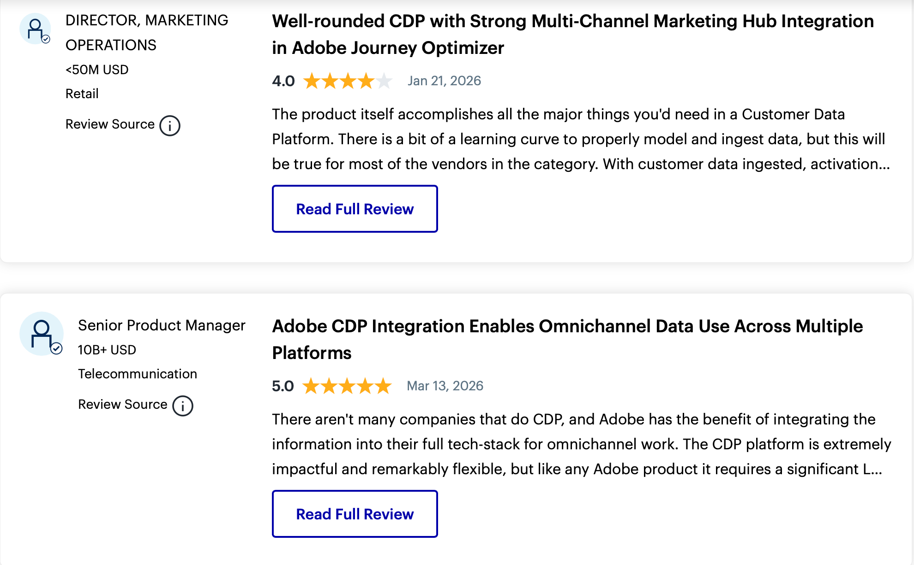Click the Telecommunication industry label
This screenshot has height=565, width=914.
coord(138,374)
